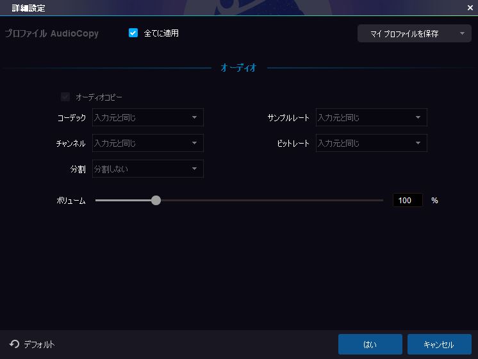Open the チャンネル dropdown
This screenshot has height=359, width=478.
(x=148, y=143)
